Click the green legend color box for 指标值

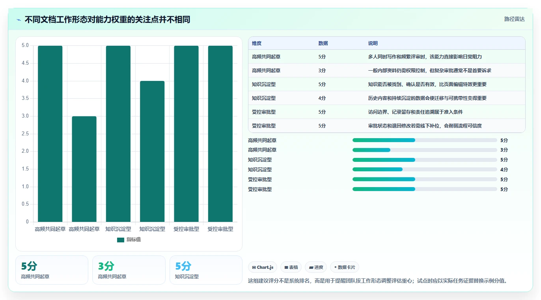point(121,240)
